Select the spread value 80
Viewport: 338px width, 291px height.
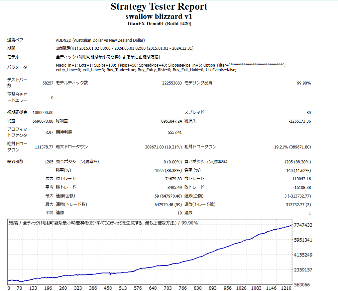click(x=308, y=113)
